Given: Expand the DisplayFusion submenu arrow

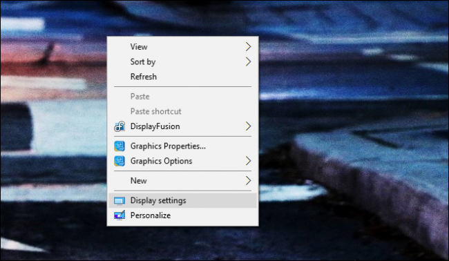Looking at the screenshot, I should [248, 126].
